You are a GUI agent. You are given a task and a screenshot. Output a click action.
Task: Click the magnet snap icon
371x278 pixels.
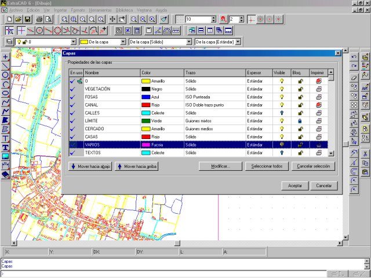tap(223, 19)
